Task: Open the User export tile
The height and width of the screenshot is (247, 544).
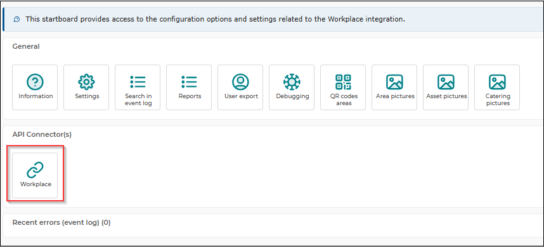Action: [x=240, y=87]
